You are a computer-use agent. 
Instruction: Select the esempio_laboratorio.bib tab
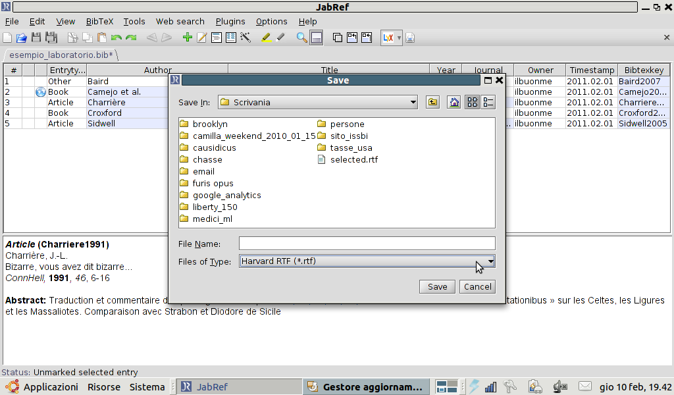click(61, 55)
